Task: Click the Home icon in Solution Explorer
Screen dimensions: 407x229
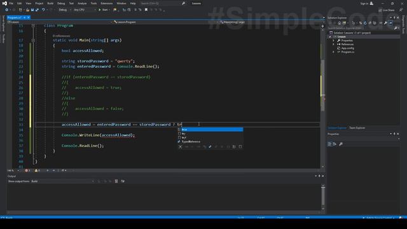Action: click(339, 23)
